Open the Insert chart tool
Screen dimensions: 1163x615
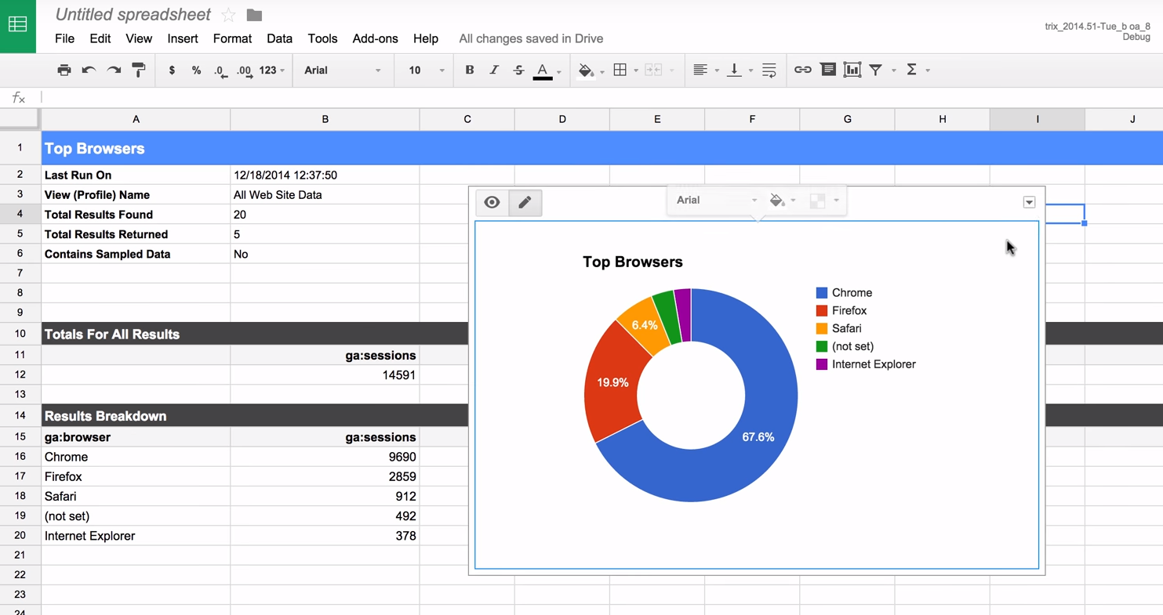[852, 70]
